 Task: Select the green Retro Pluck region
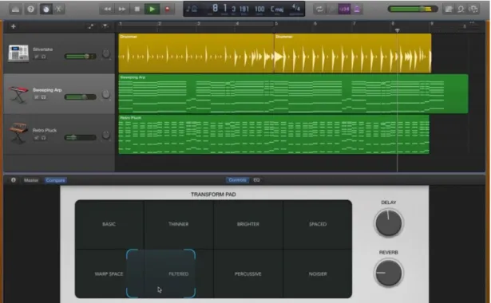(274, 135)
